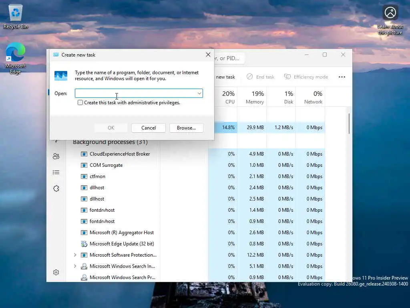Click the Cancel button
The image size is (410, 308).
tap(148, 128)
